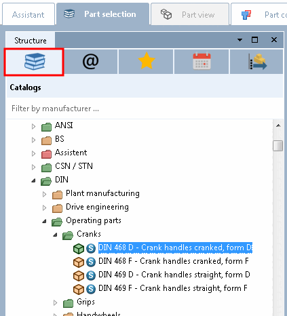Select the Assistent catalog entry
Viewport: 287px width, 316px height.
click(x=71, y=153)
